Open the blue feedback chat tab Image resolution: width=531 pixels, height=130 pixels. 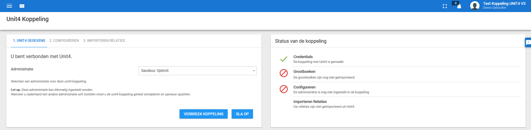[x=528, y=43]
